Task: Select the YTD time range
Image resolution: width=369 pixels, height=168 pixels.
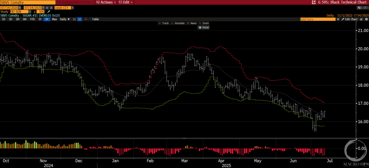Action: pyautogui.click(x=32, y=19)
